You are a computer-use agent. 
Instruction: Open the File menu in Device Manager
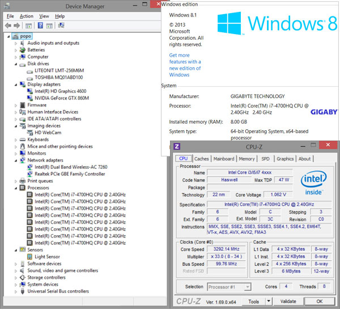[10, 16]
